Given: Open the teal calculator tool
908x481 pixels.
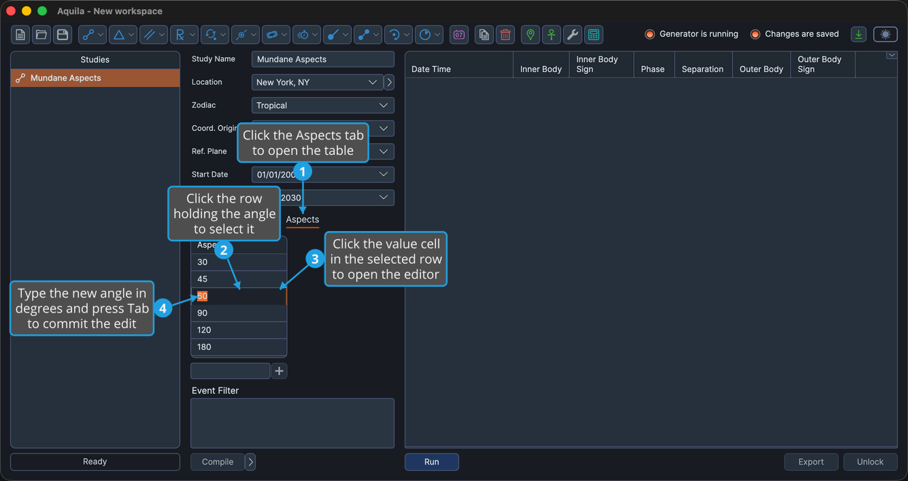Looking at the screenshot, I should (594, 35).
